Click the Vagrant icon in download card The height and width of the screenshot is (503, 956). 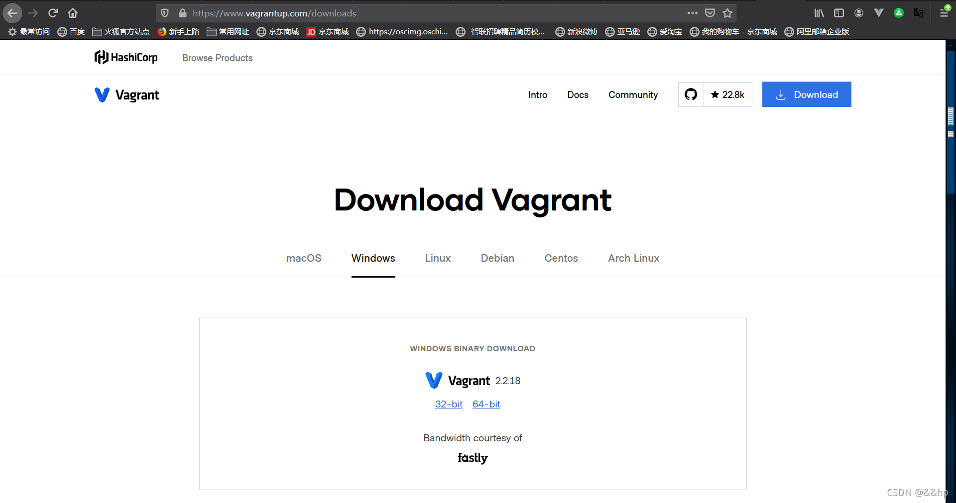434,381
